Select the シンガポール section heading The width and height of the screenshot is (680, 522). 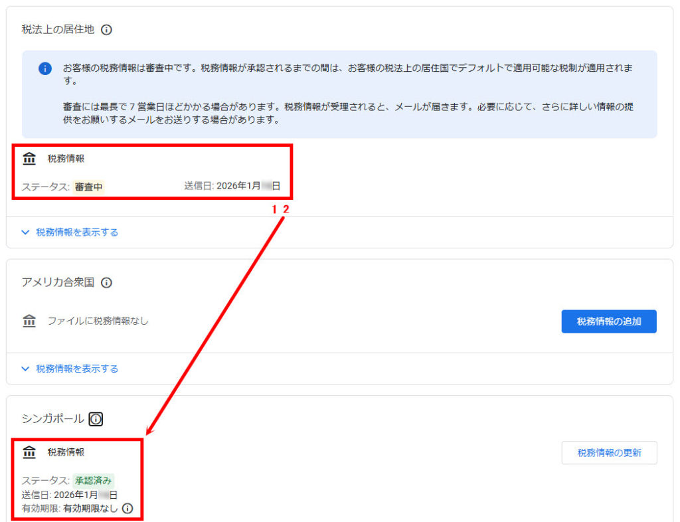[52, 419]
